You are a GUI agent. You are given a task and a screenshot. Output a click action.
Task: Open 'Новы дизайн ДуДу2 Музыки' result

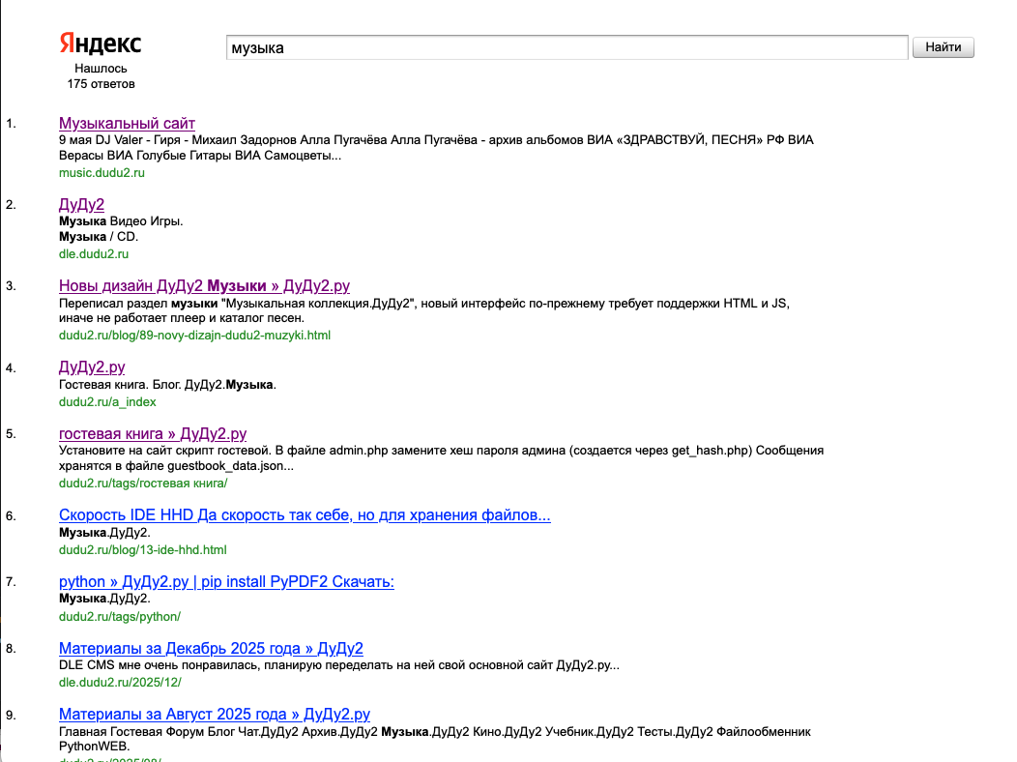pyautogui.click(x=204, y=286)
